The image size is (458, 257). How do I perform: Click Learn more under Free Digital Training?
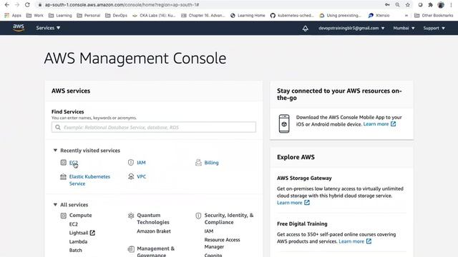(x=355, y=241)
